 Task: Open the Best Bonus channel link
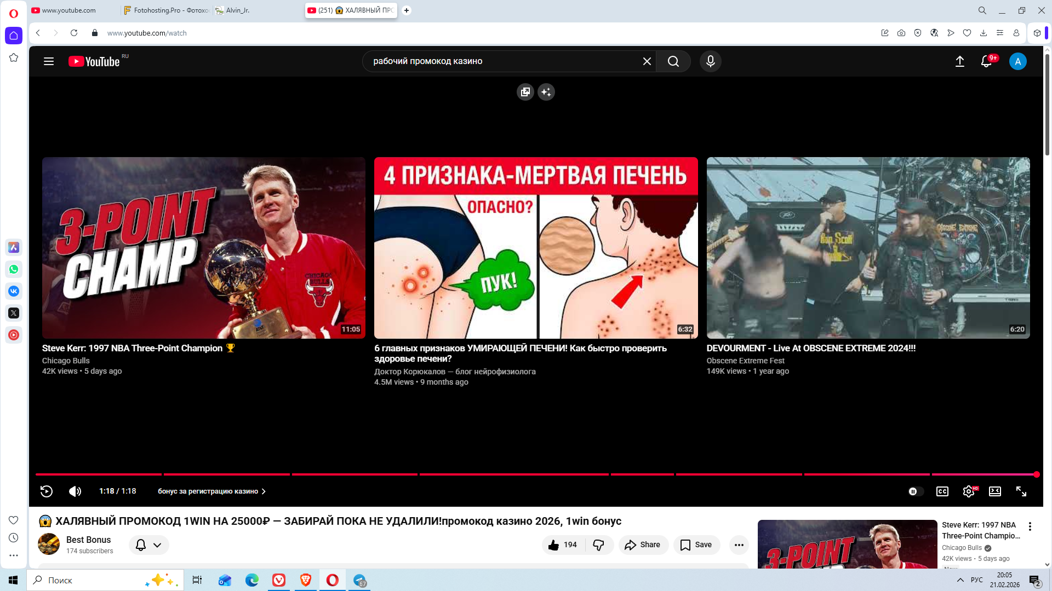point(88,540)
